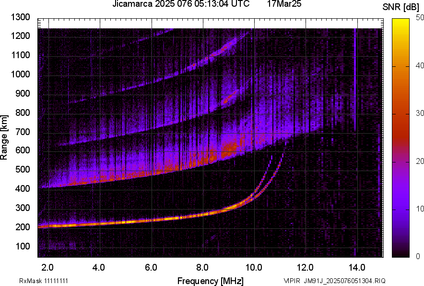Screen dimensions: 424x286
Task: Click frequency tick label '12.0'
Action: click(305, 268)
